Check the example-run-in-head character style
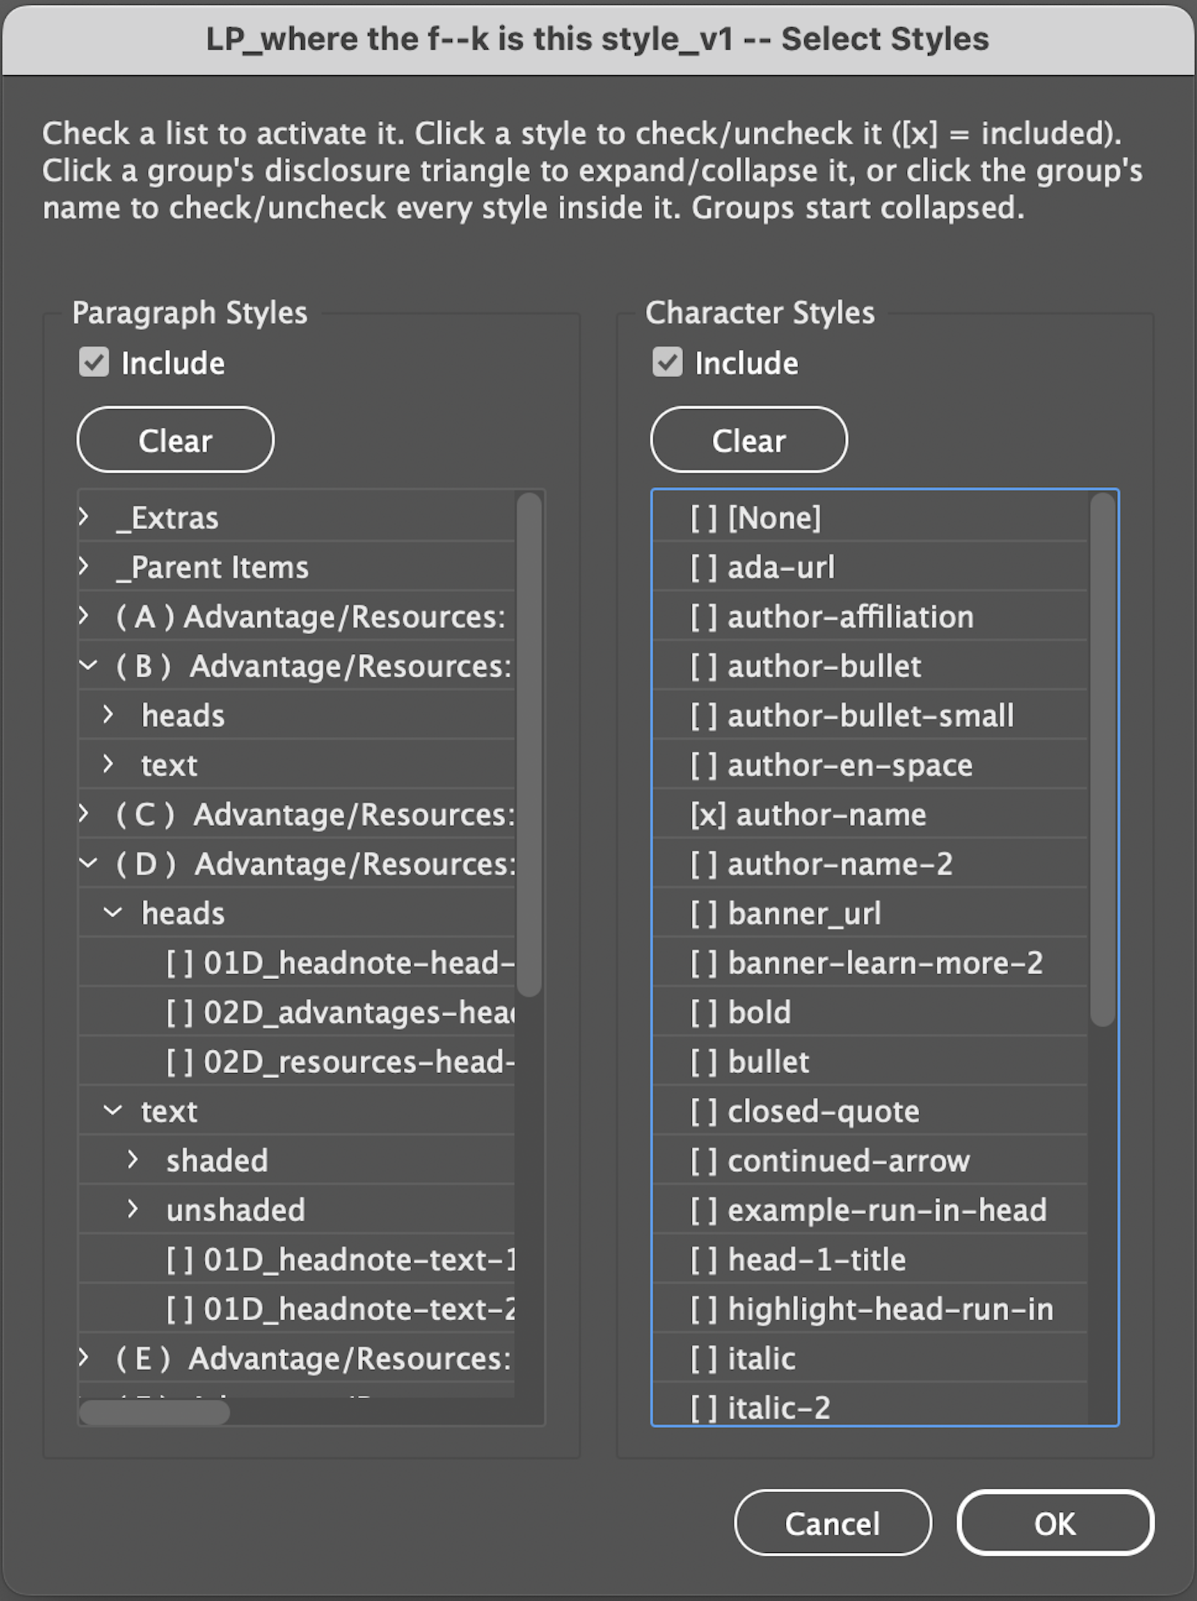1197x1601 pixels. pos(868,1210)
